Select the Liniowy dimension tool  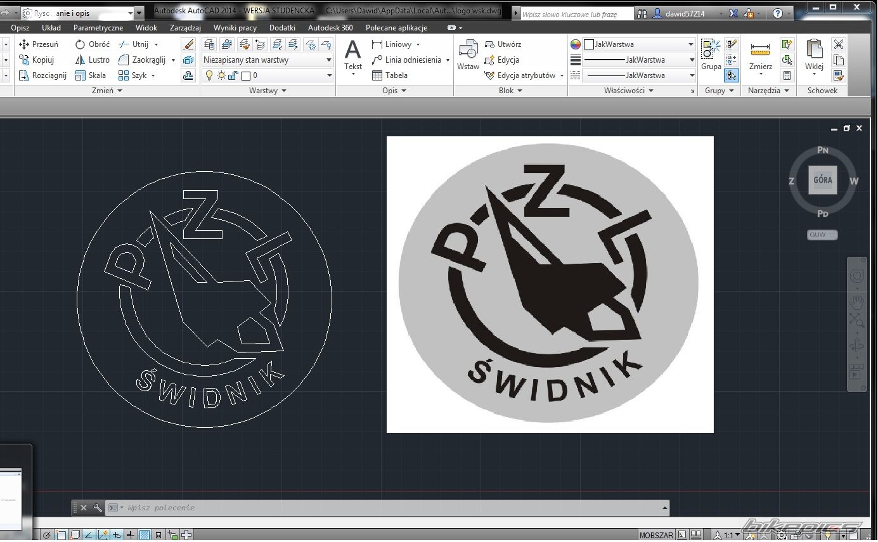click(x=392, y=44)
